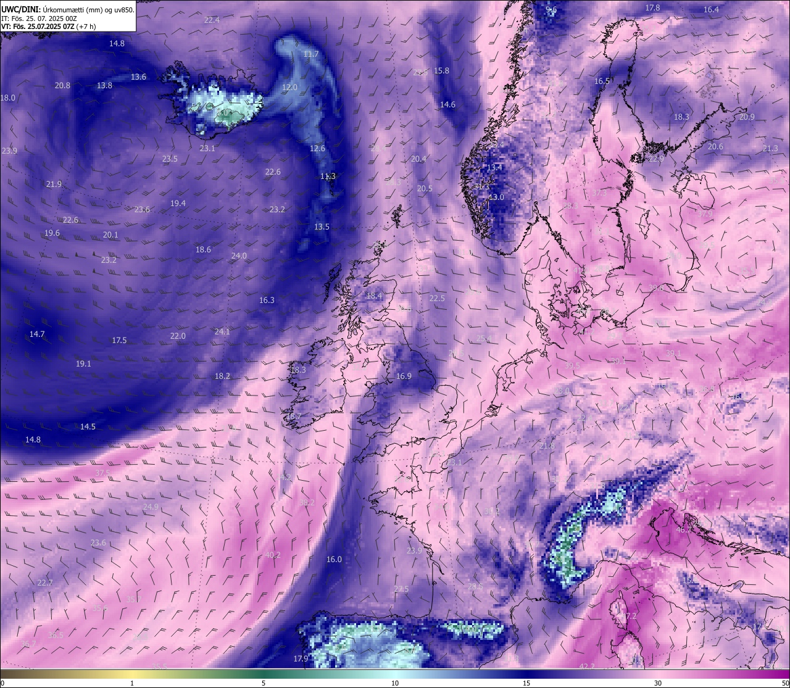This screenshot has height=688, width=790.
Task: Select the 20.8 value label
Action: pos(62,86)
